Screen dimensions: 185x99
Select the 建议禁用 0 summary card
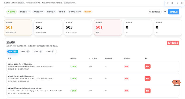coord(138,27)
